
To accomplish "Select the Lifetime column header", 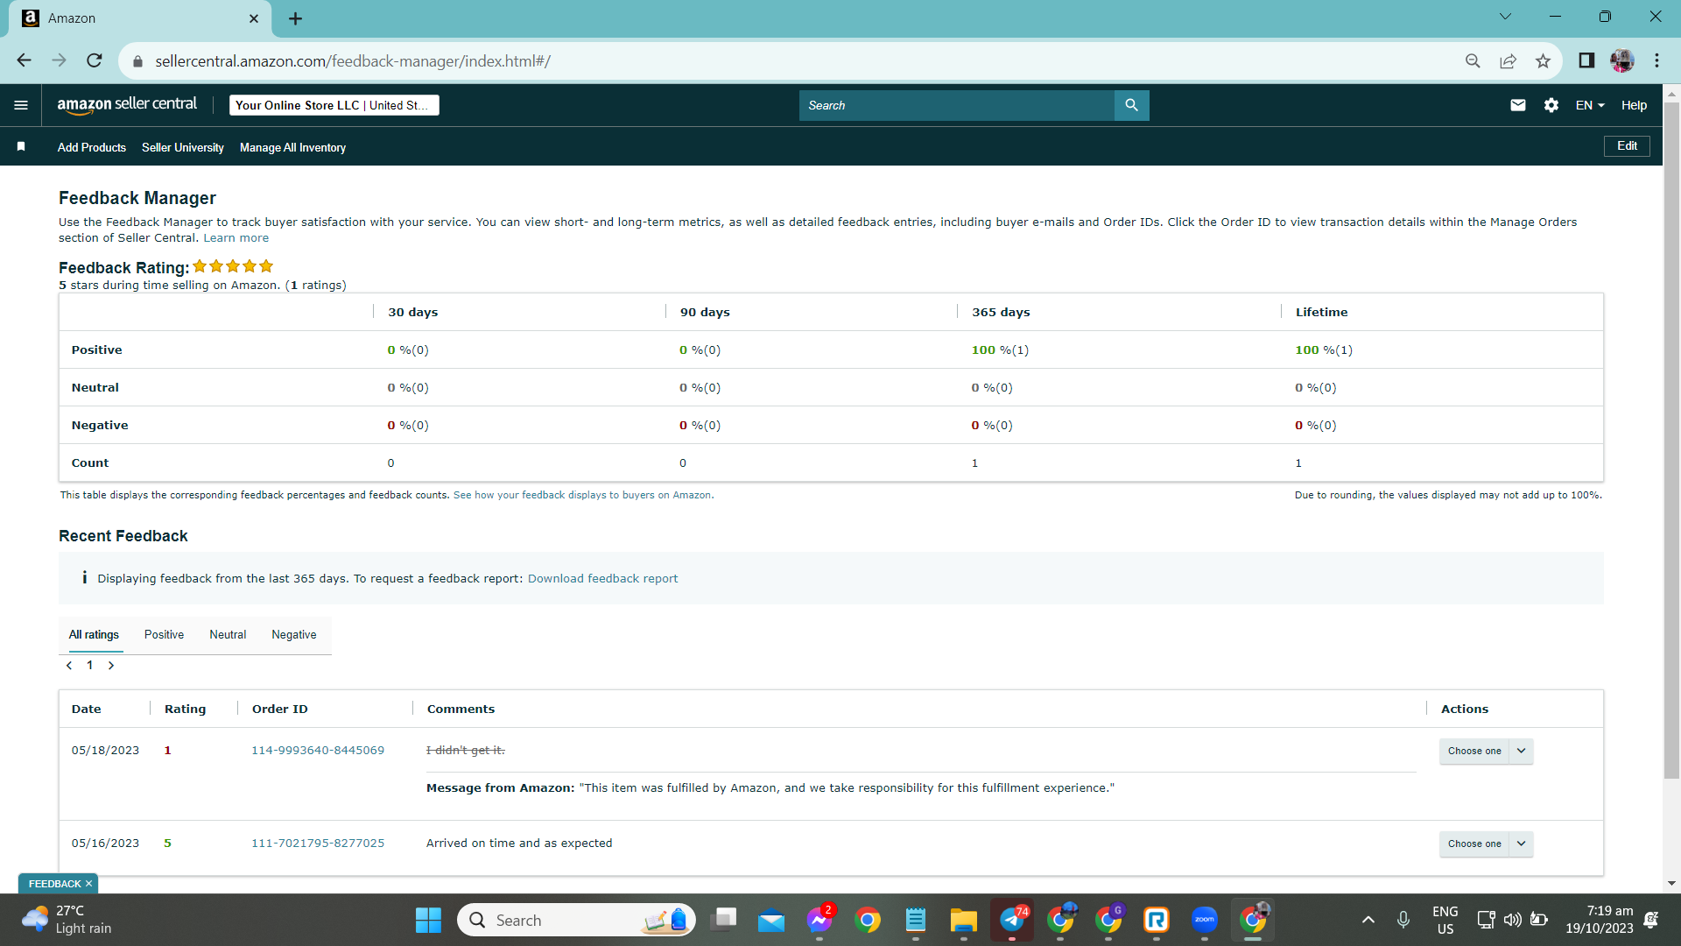I will 1321,312.
